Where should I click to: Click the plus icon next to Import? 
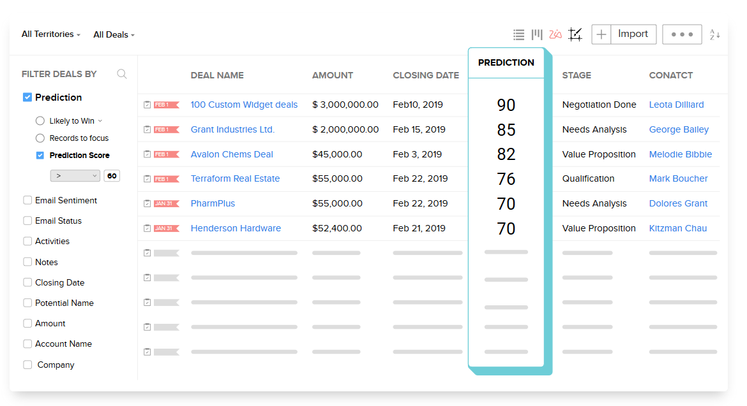pyautogui.click(x=601, y=34)
